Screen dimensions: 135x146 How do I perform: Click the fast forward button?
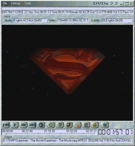click(x=23, y=125)
